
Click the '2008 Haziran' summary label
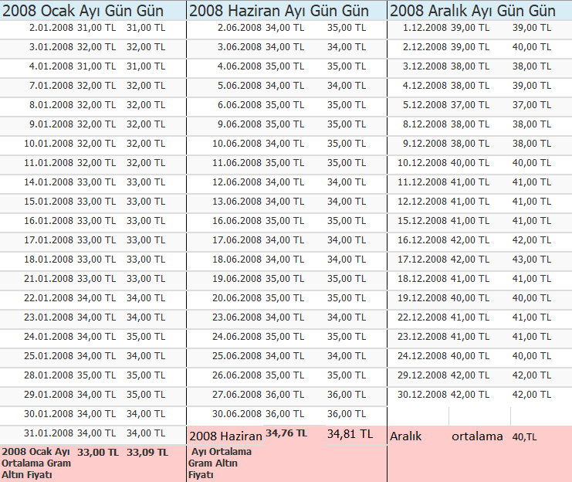click(x=225, y=436)
